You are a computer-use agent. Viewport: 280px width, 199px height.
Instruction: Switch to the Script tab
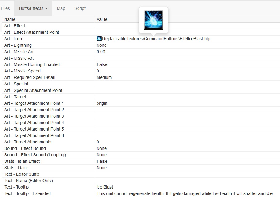[x=80, y=8]
